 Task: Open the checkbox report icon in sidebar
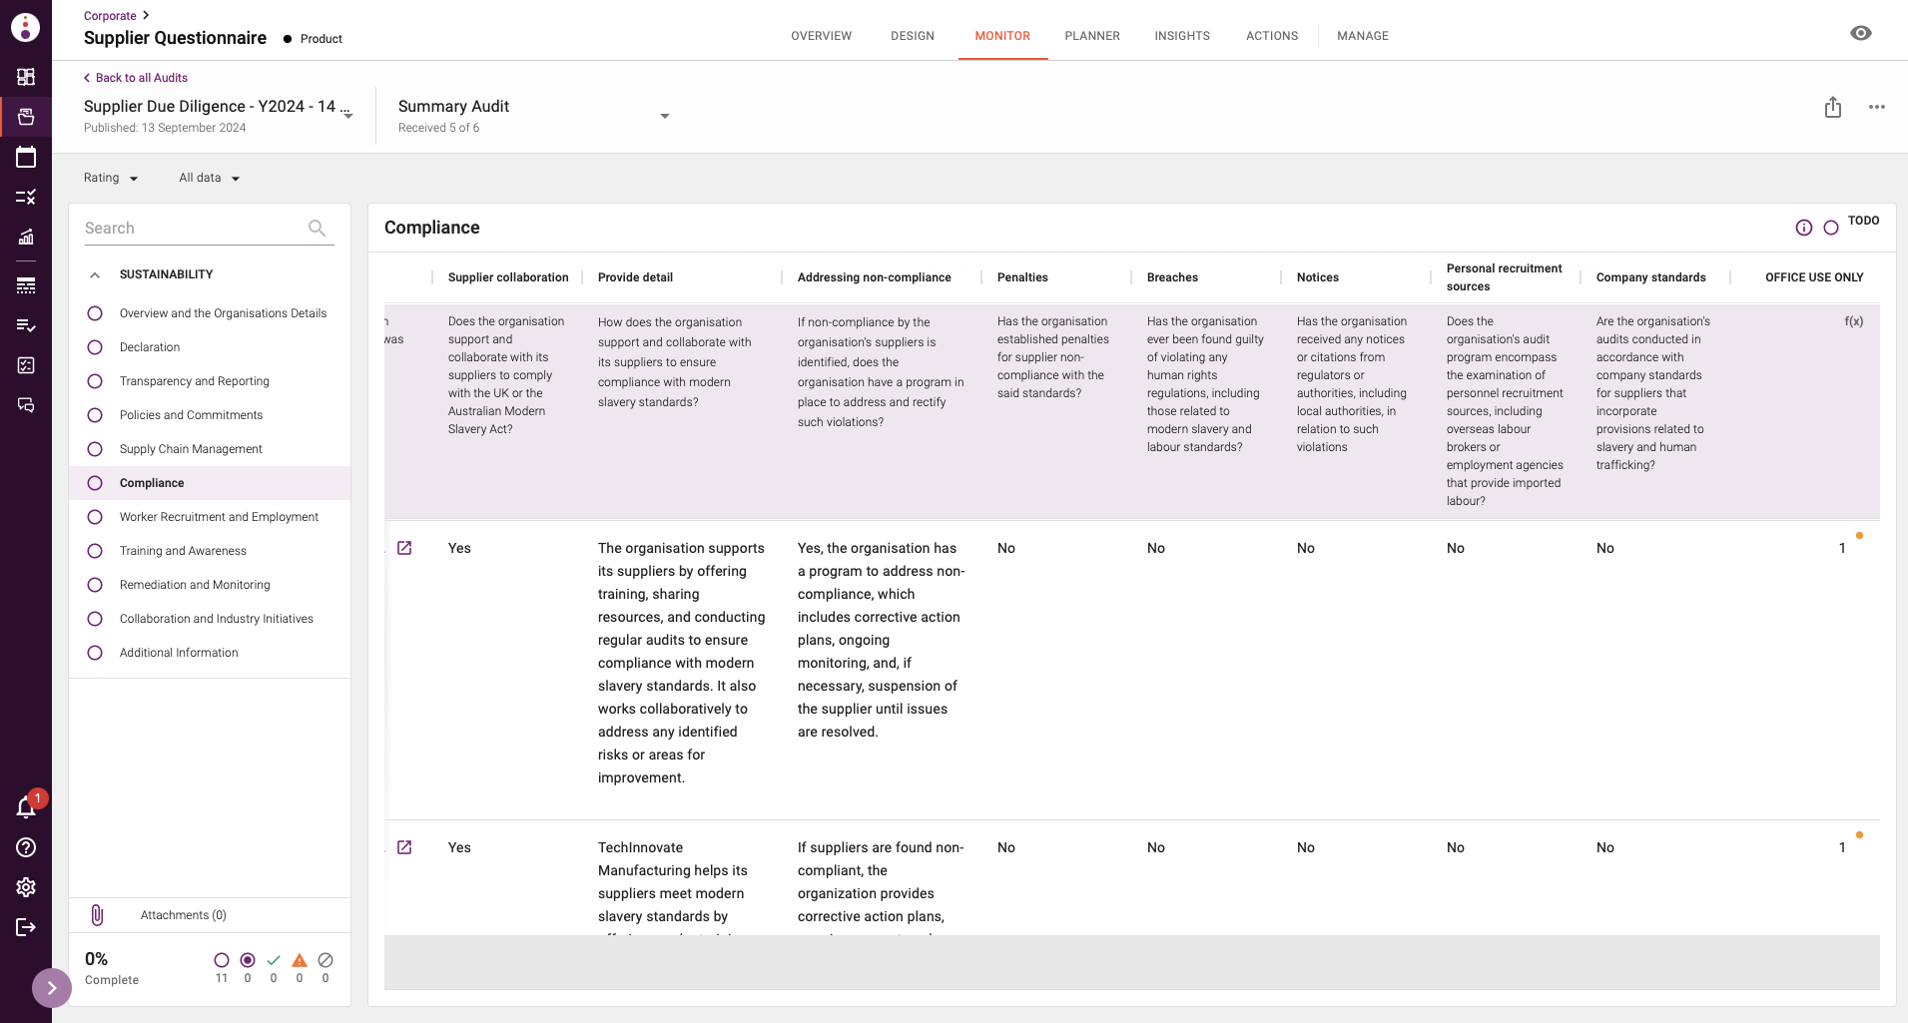coord(26,365)
